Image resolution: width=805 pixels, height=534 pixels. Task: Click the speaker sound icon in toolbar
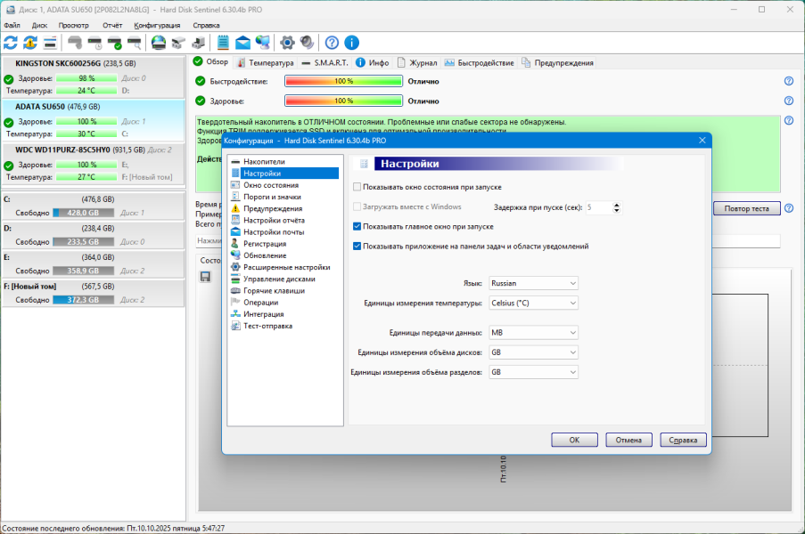pyautogui.click(x=307, y=42)
